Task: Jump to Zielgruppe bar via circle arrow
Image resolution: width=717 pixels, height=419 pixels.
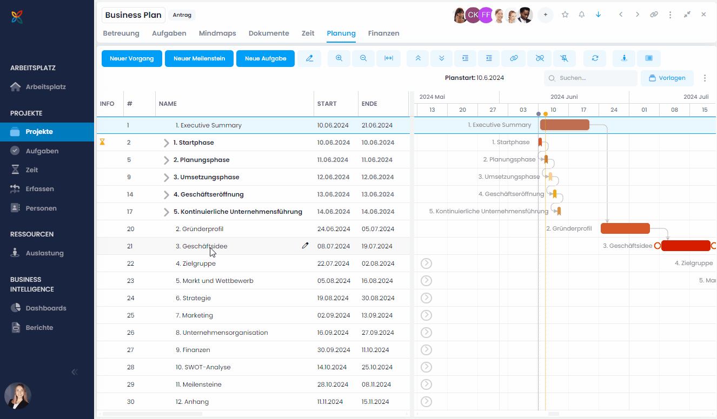Action: (x=427, y=263)
